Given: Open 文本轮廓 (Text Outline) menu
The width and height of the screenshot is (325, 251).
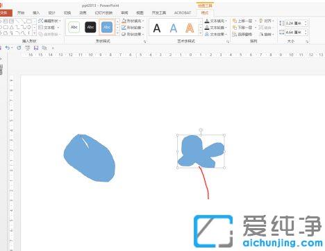Looking at the screenshot, I should [x=215, y=28].
